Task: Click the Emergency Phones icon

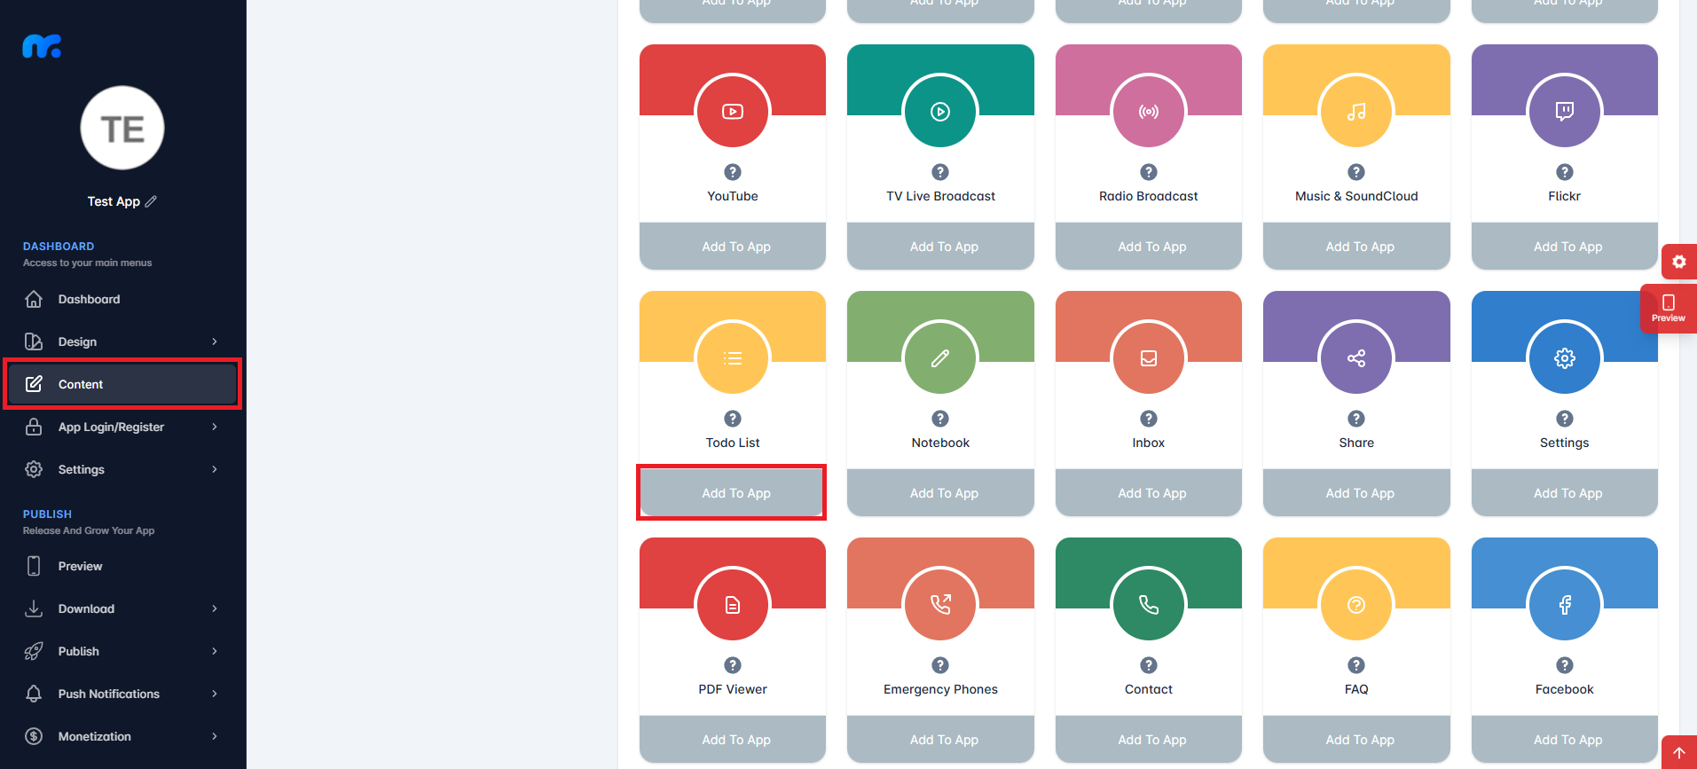Action: pos(940,605)
